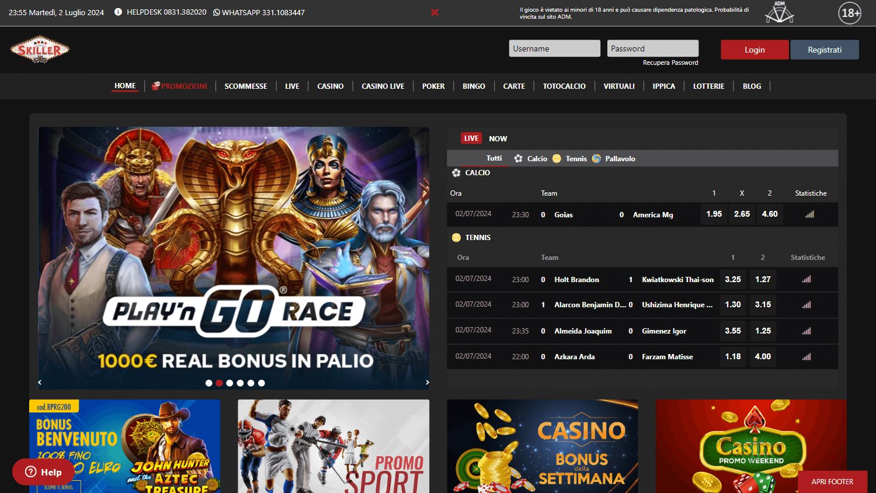Select the sixth carousel dot
Viewport: 876px width, 493px height.
point(261,383)
